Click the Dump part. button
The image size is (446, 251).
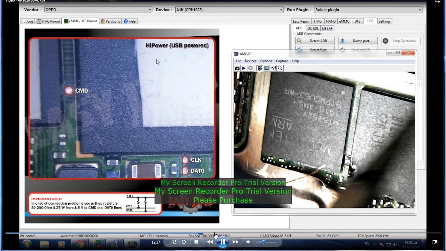tap(358, 41)
